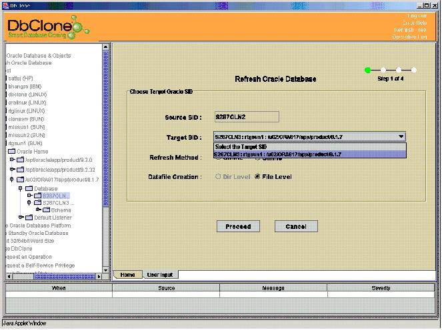442x330 pixels.
Task: Click the When column header
Action: 59,288
